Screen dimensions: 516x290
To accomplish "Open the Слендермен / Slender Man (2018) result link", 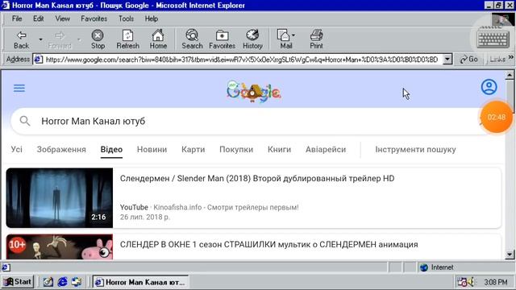I will click(x=257, y=179).
